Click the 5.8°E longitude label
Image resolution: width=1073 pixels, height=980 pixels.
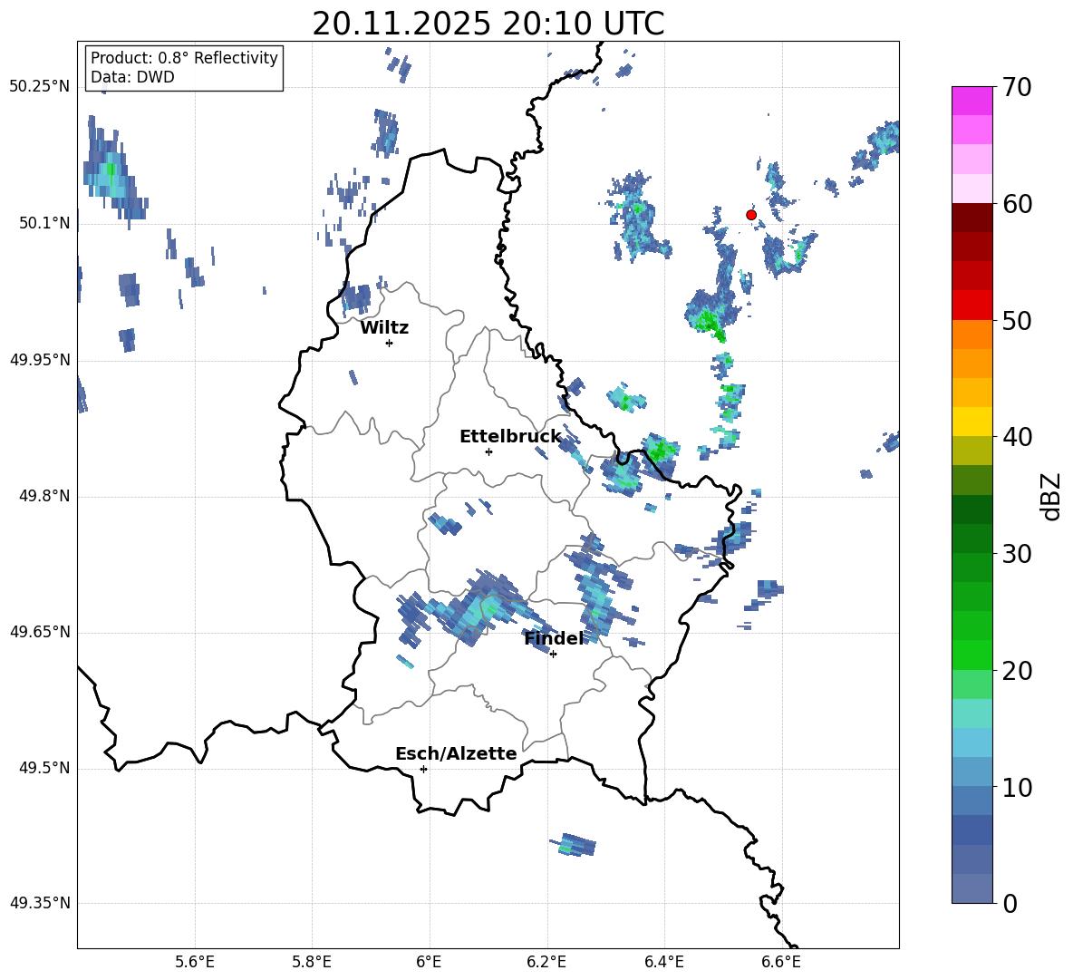[312, 962]
